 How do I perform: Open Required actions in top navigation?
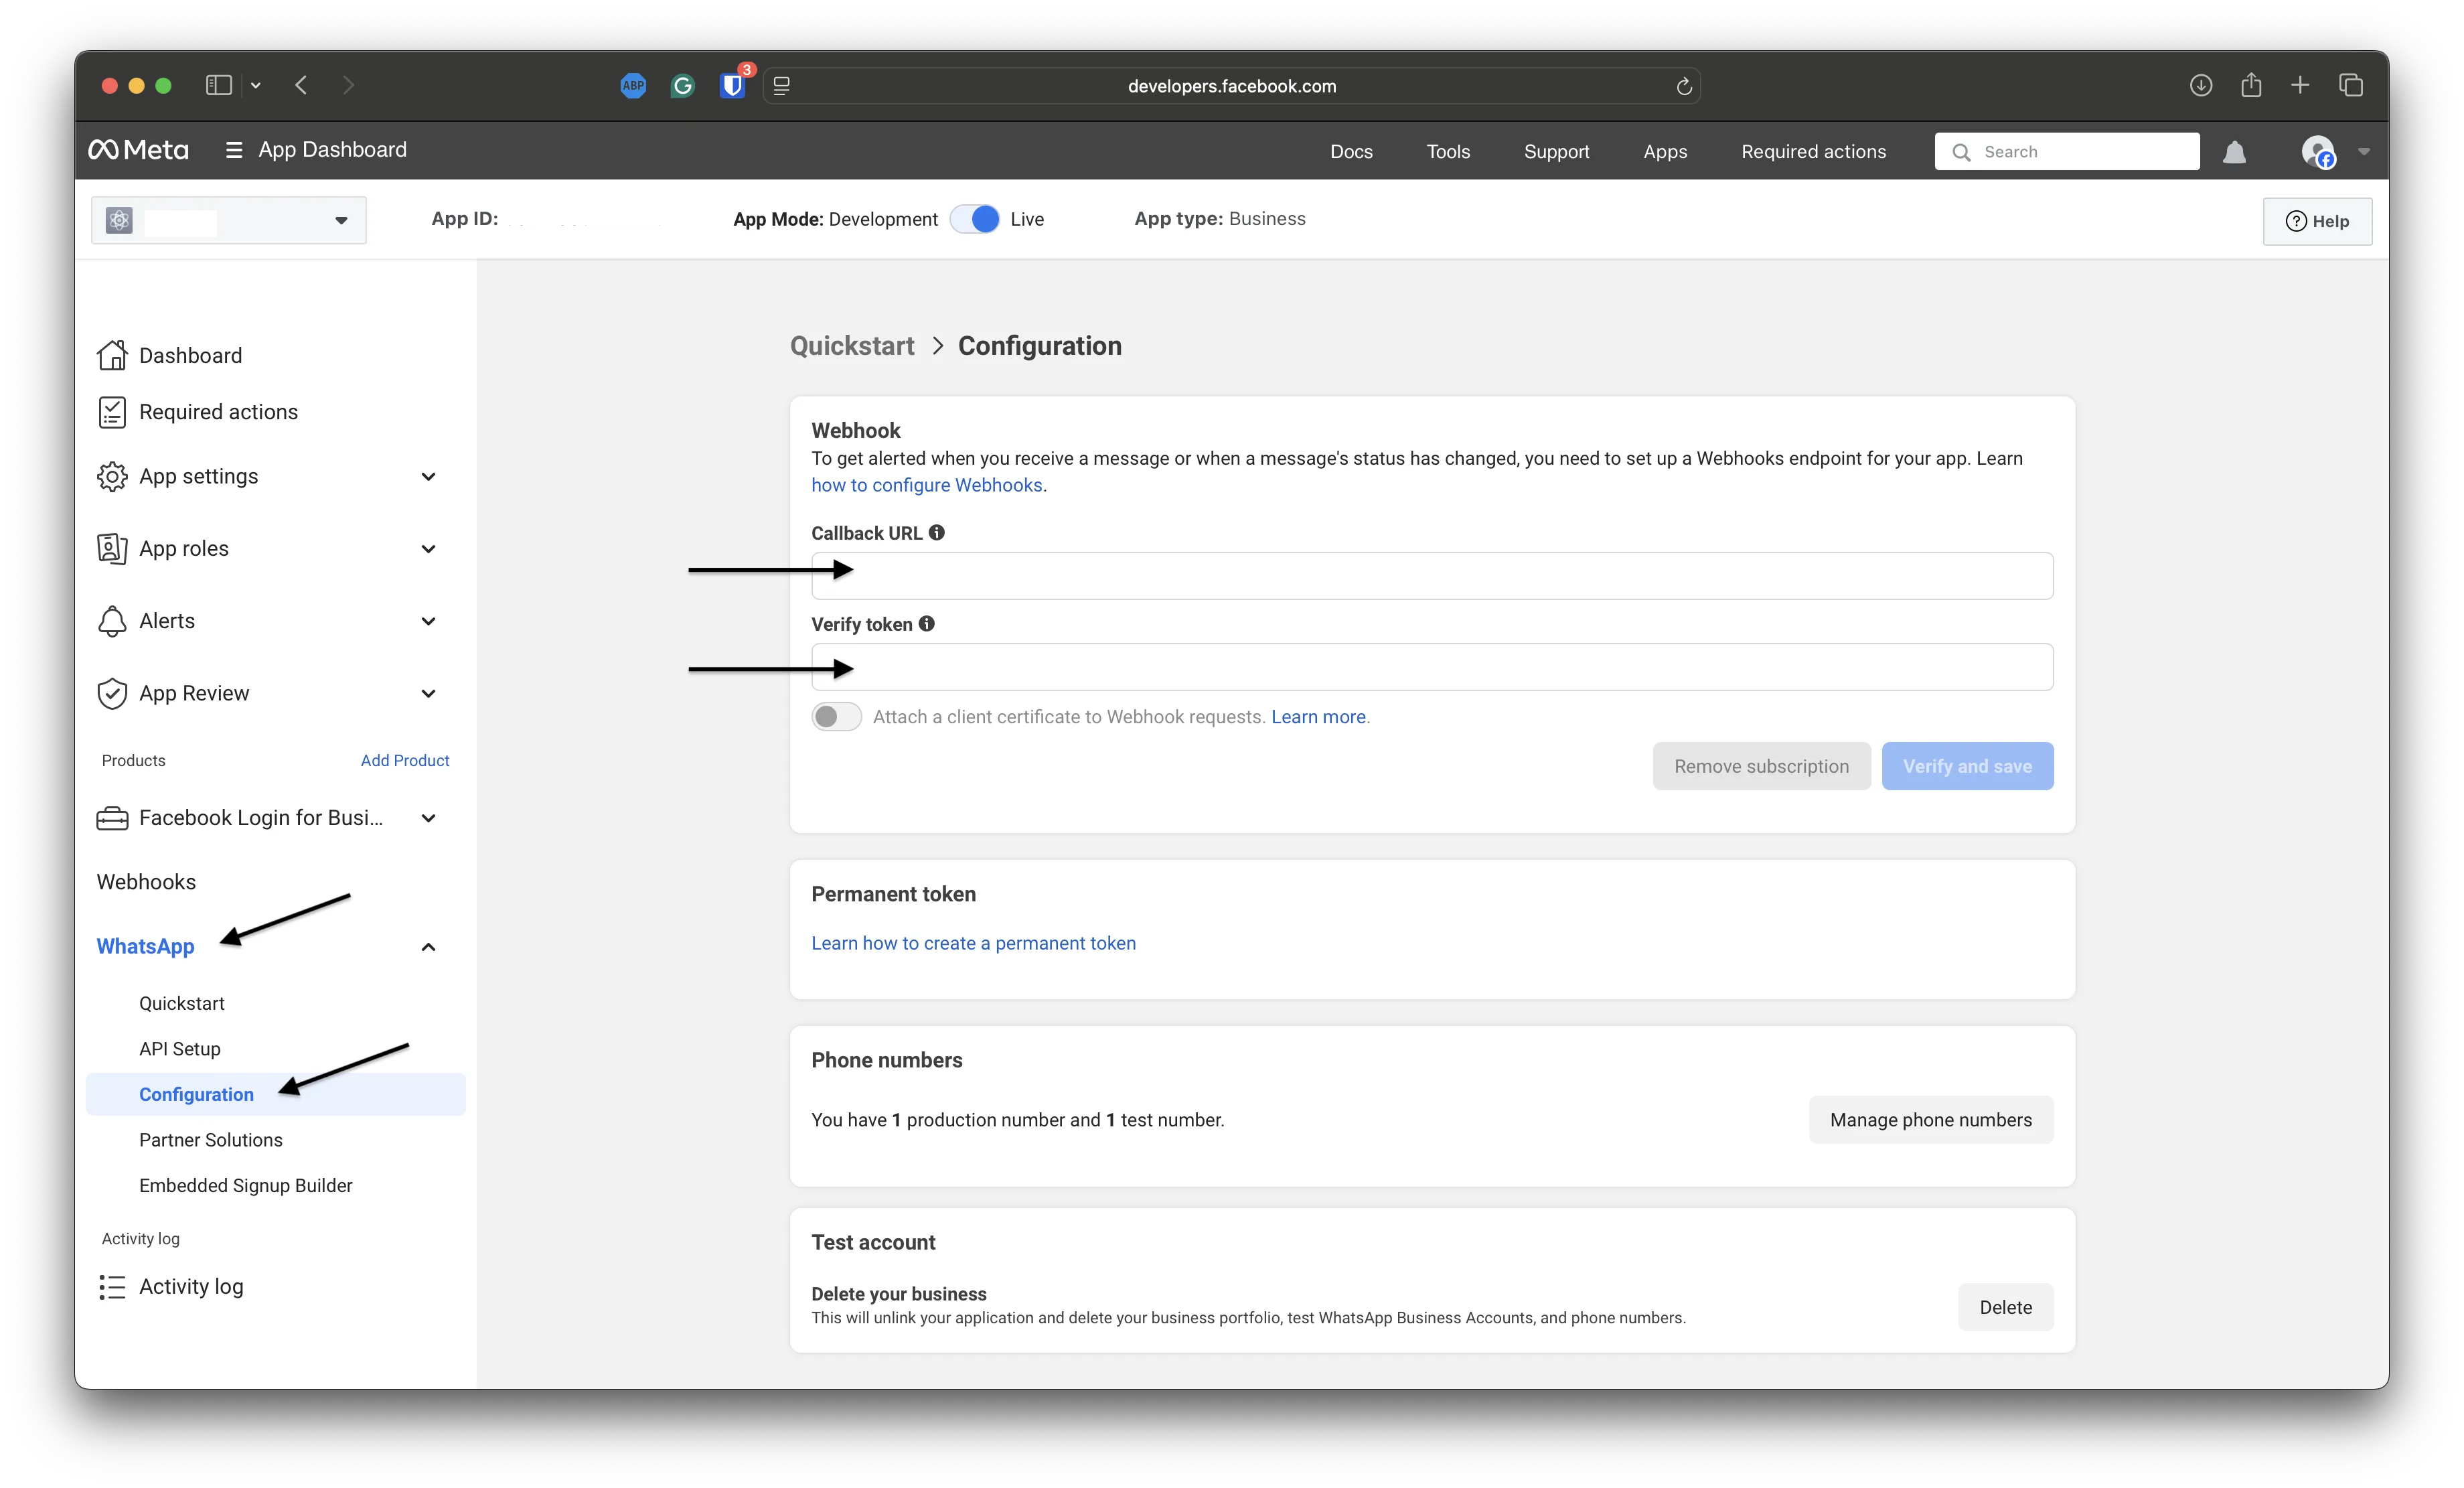[1813, 152]
